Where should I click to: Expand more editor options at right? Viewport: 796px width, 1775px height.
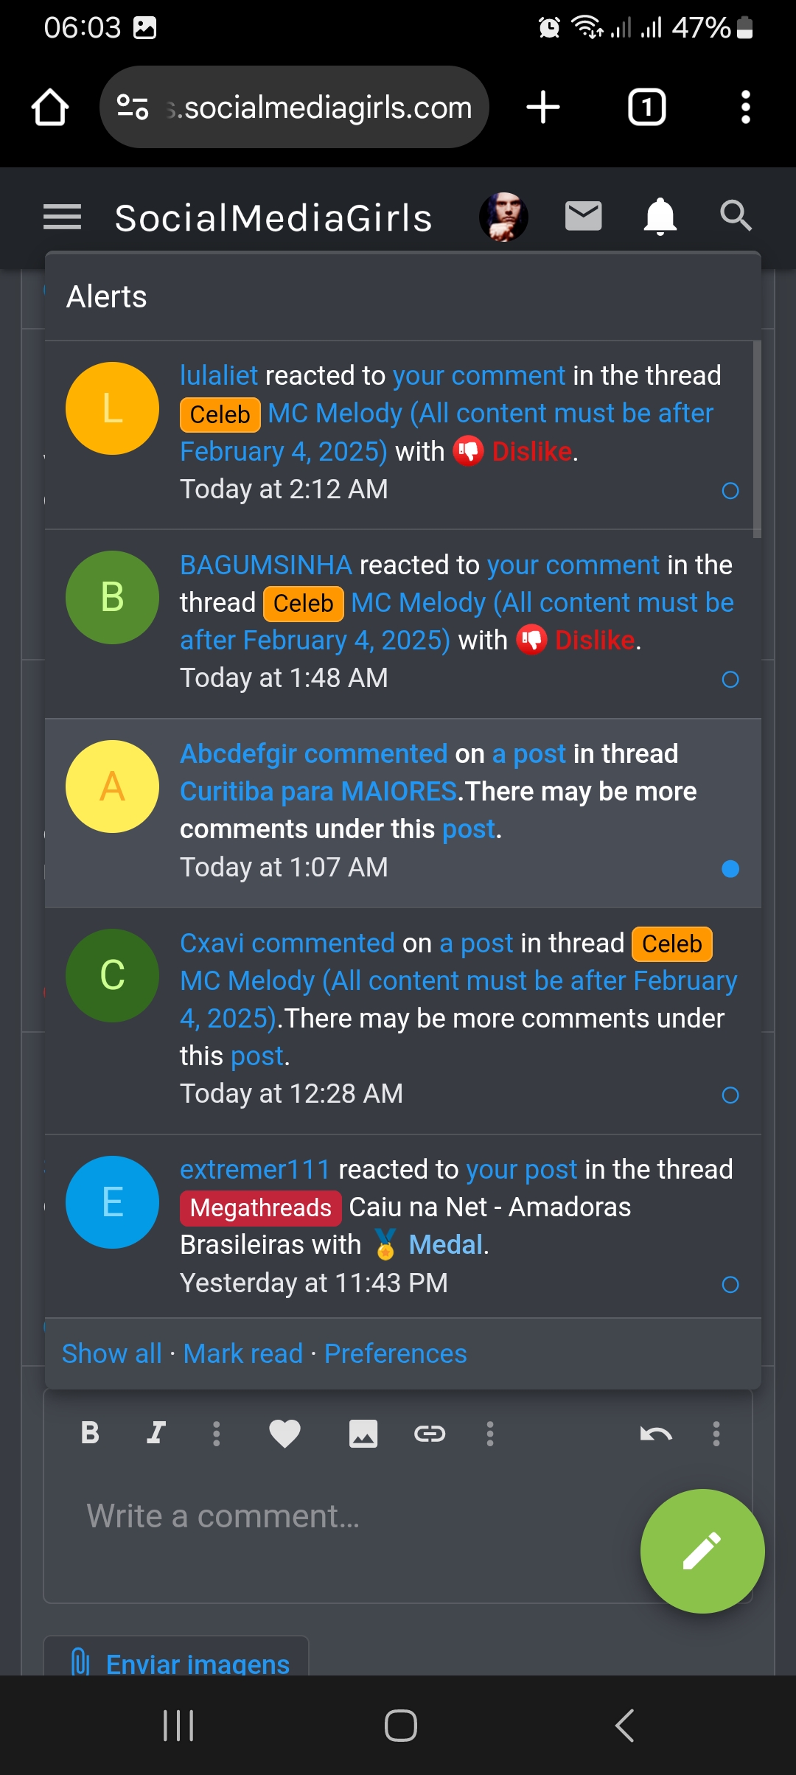click(x=716, y=1433)
